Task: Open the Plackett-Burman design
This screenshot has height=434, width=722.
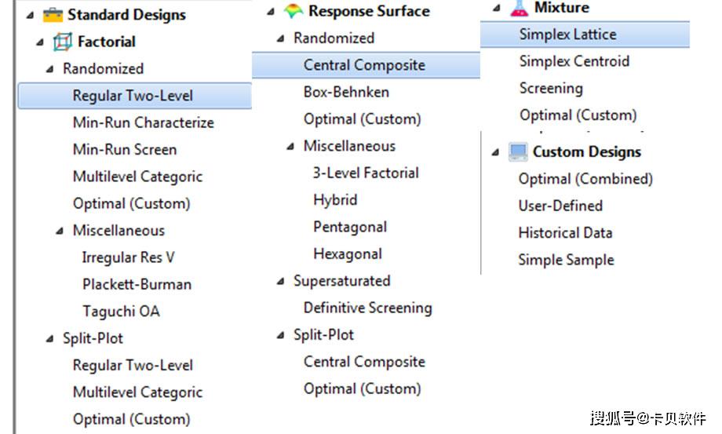Action: tap(137, 284)
